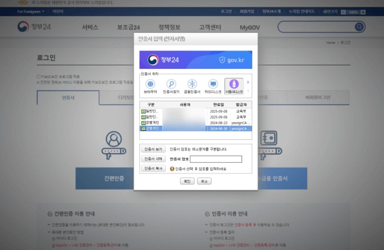
Task: Show previous certificate locations with left chevron
Action: coord(248,91)
